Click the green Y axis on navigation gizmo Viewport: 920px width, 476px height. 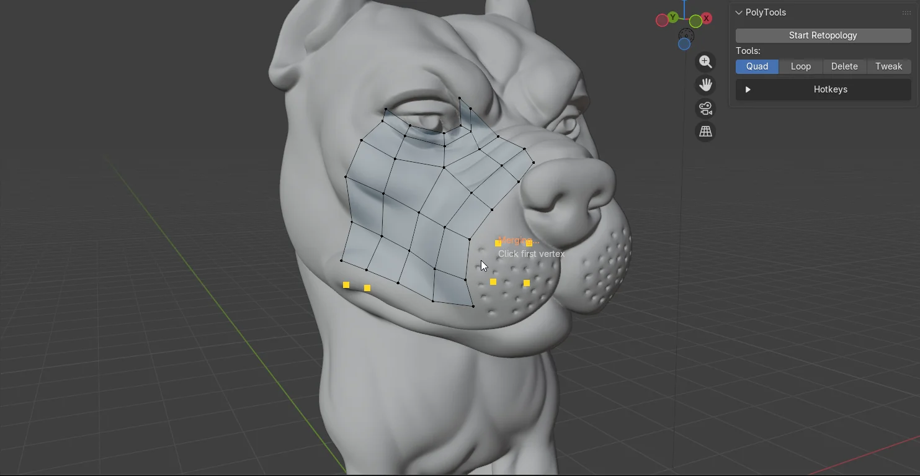tap(673, 17)
